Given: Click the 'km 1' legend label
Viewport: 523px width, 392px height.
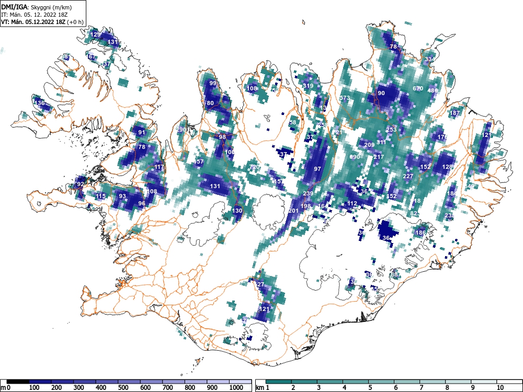Looking at the screenshot, I should coord(263,388).
